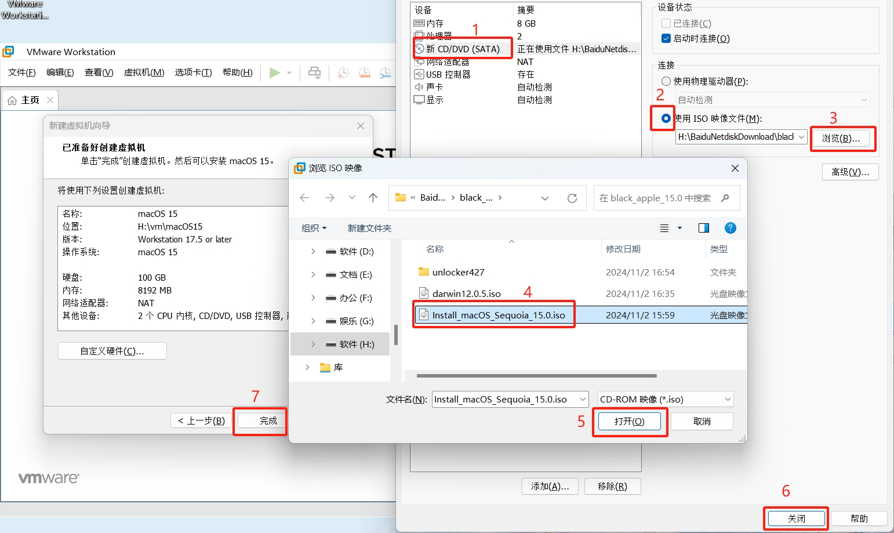Open the 组织 dropdown menu

[x=314, y=228]
